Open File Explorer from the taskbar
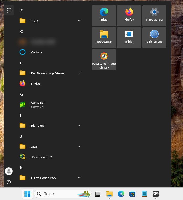183x200 pixels. pos(109,194)
